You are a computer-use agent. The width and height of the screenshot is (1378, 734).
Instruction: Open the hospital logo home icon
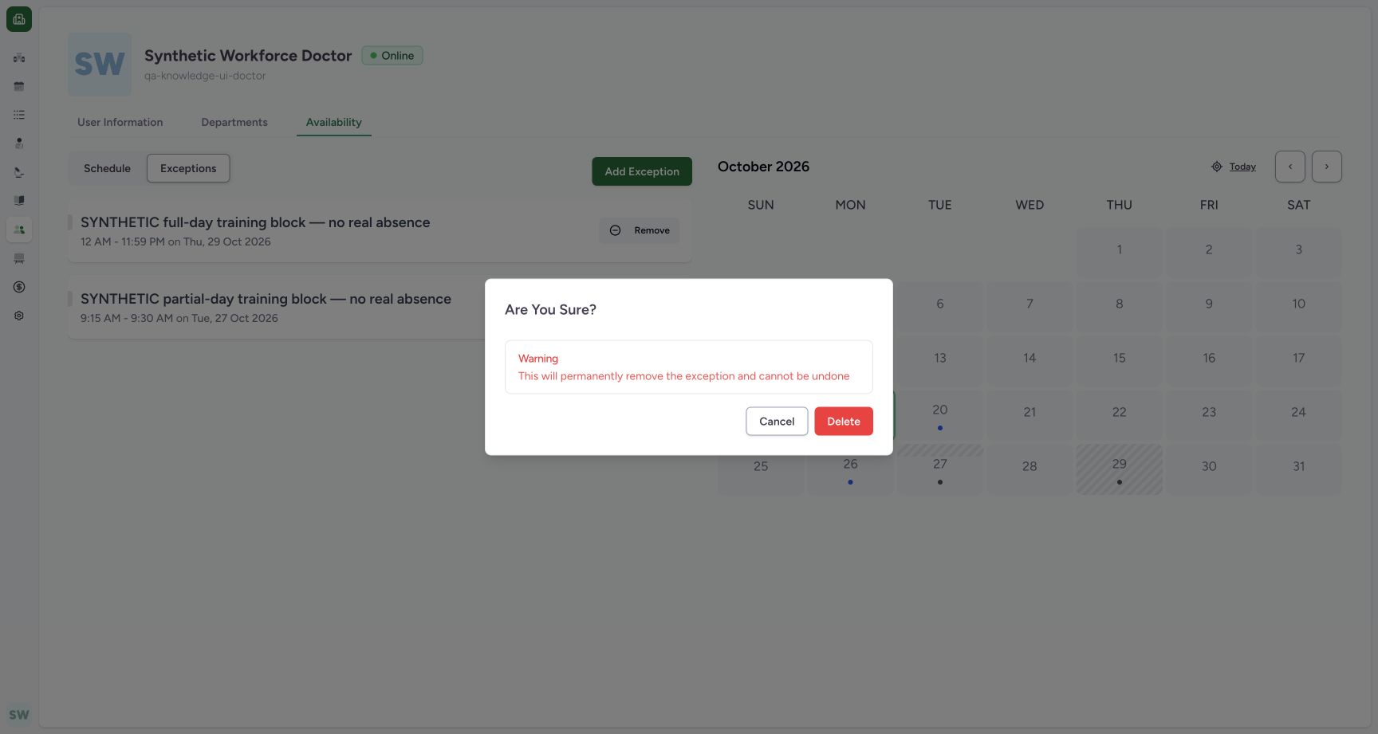coord(19,19)
